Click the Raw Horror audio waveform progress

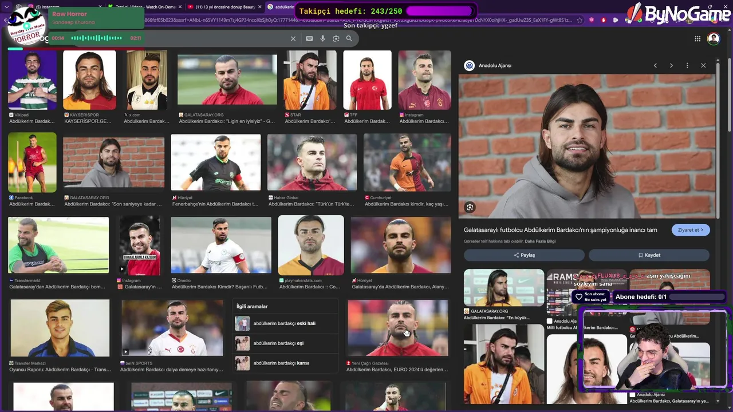[96, 38]
